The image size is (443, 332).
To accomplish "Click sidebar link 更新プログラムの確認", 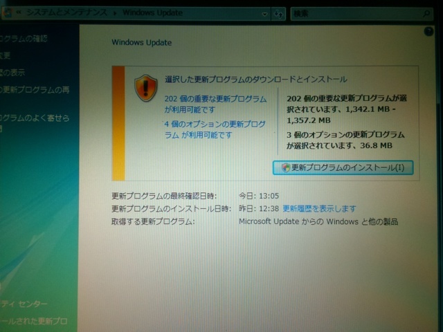I will click(24, 39).
